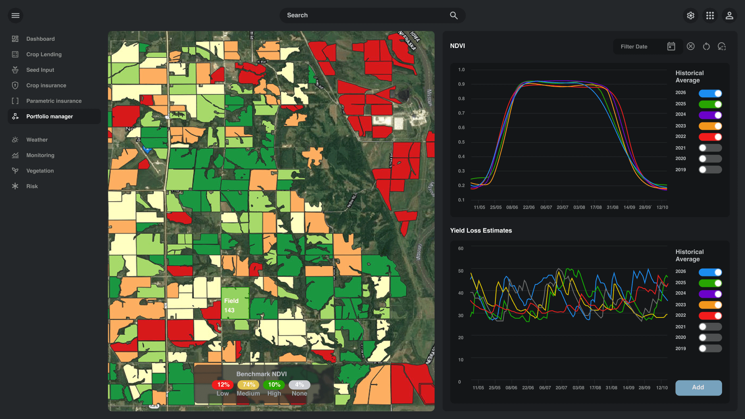
Task: Open the Vegetation panel
Action: (x=40, y=170)
